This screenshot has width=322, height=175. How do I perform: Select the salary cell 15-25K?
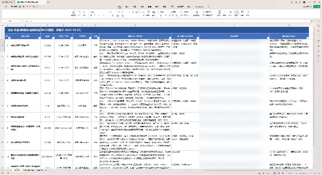pyautogui.click(x=47, y=45)
